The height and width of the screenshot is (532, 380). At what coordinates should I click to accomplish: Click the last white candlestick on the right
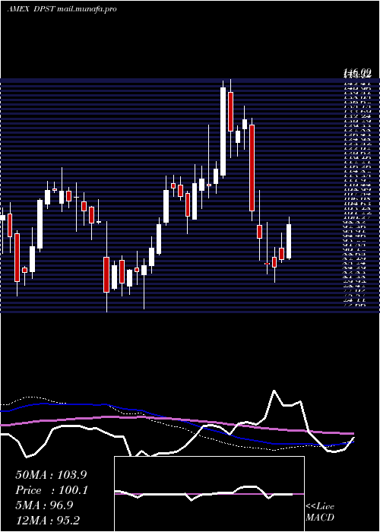(x=289, y=241)
